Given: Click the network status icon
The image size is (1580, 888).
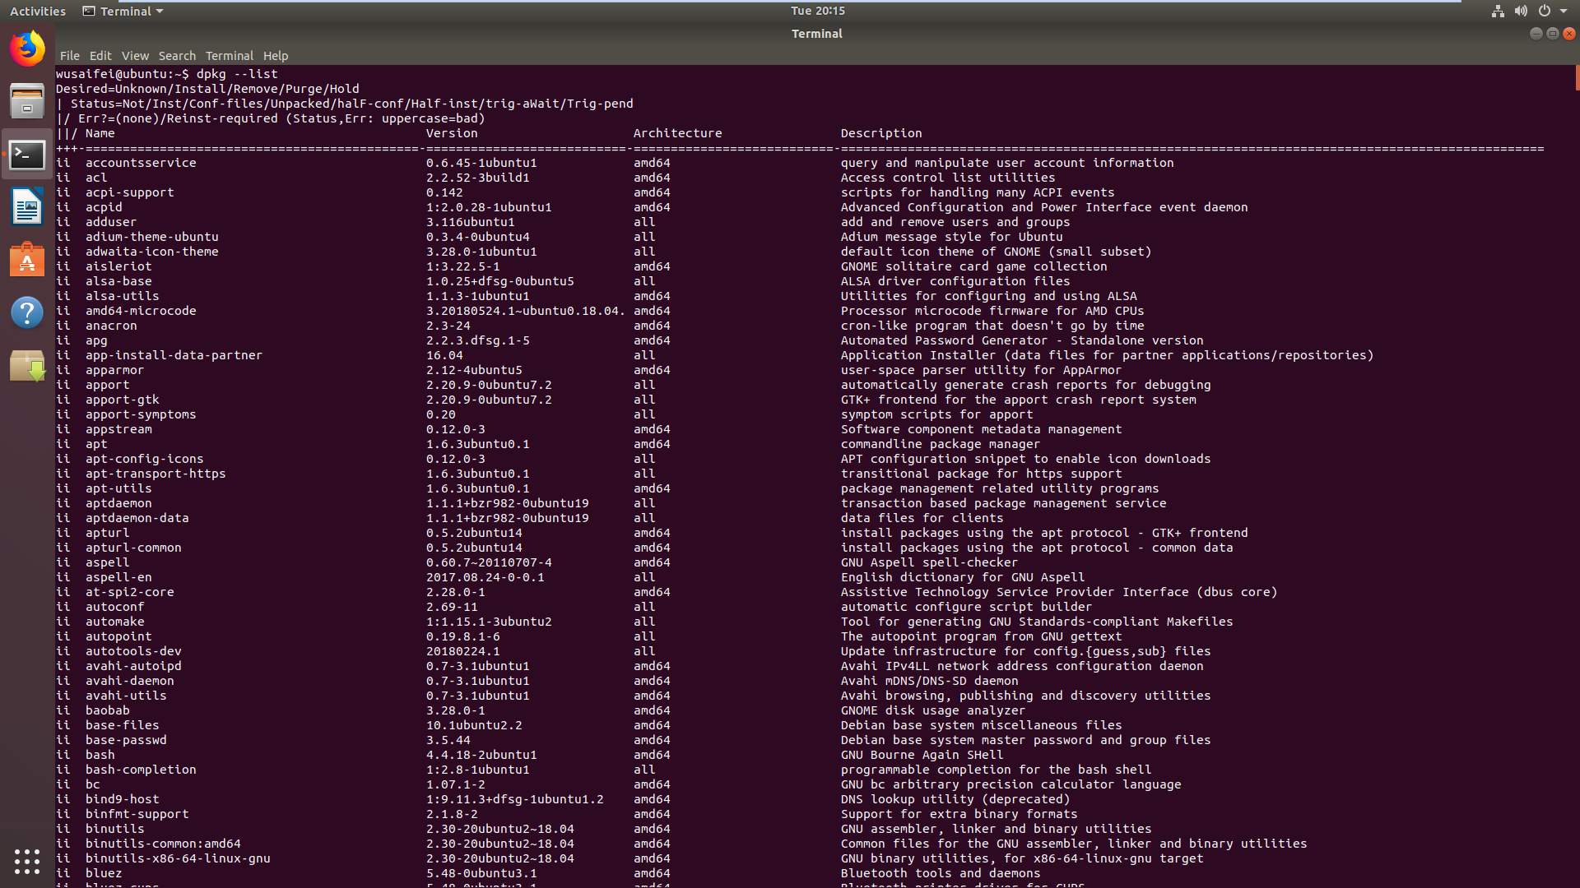Looking at the screenshot, I should click(x=1498, y=11).
